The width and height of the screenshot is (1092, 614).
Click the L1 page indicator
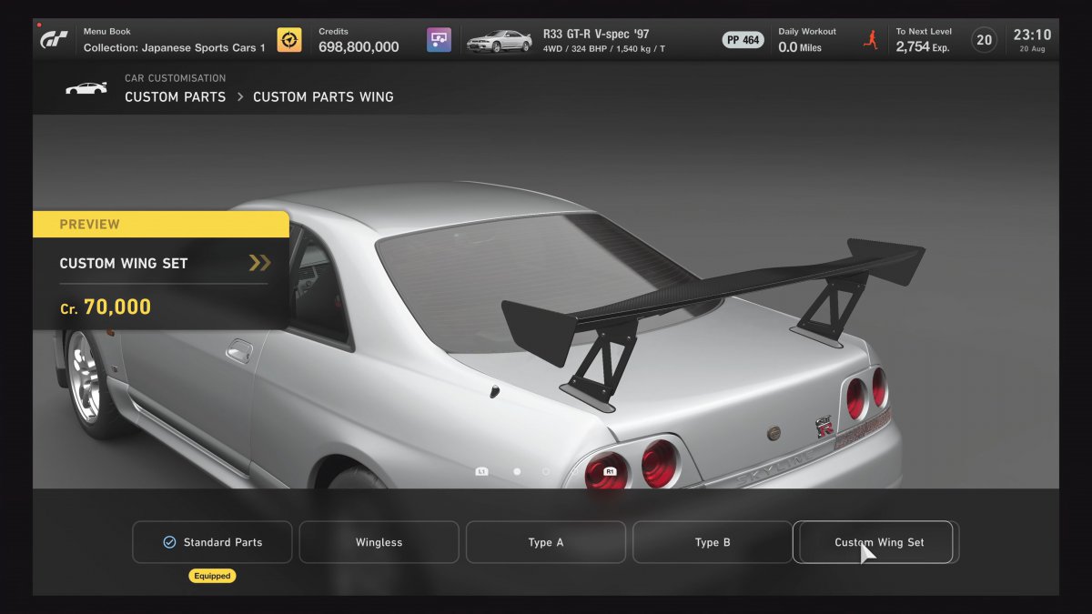[482, 471]
